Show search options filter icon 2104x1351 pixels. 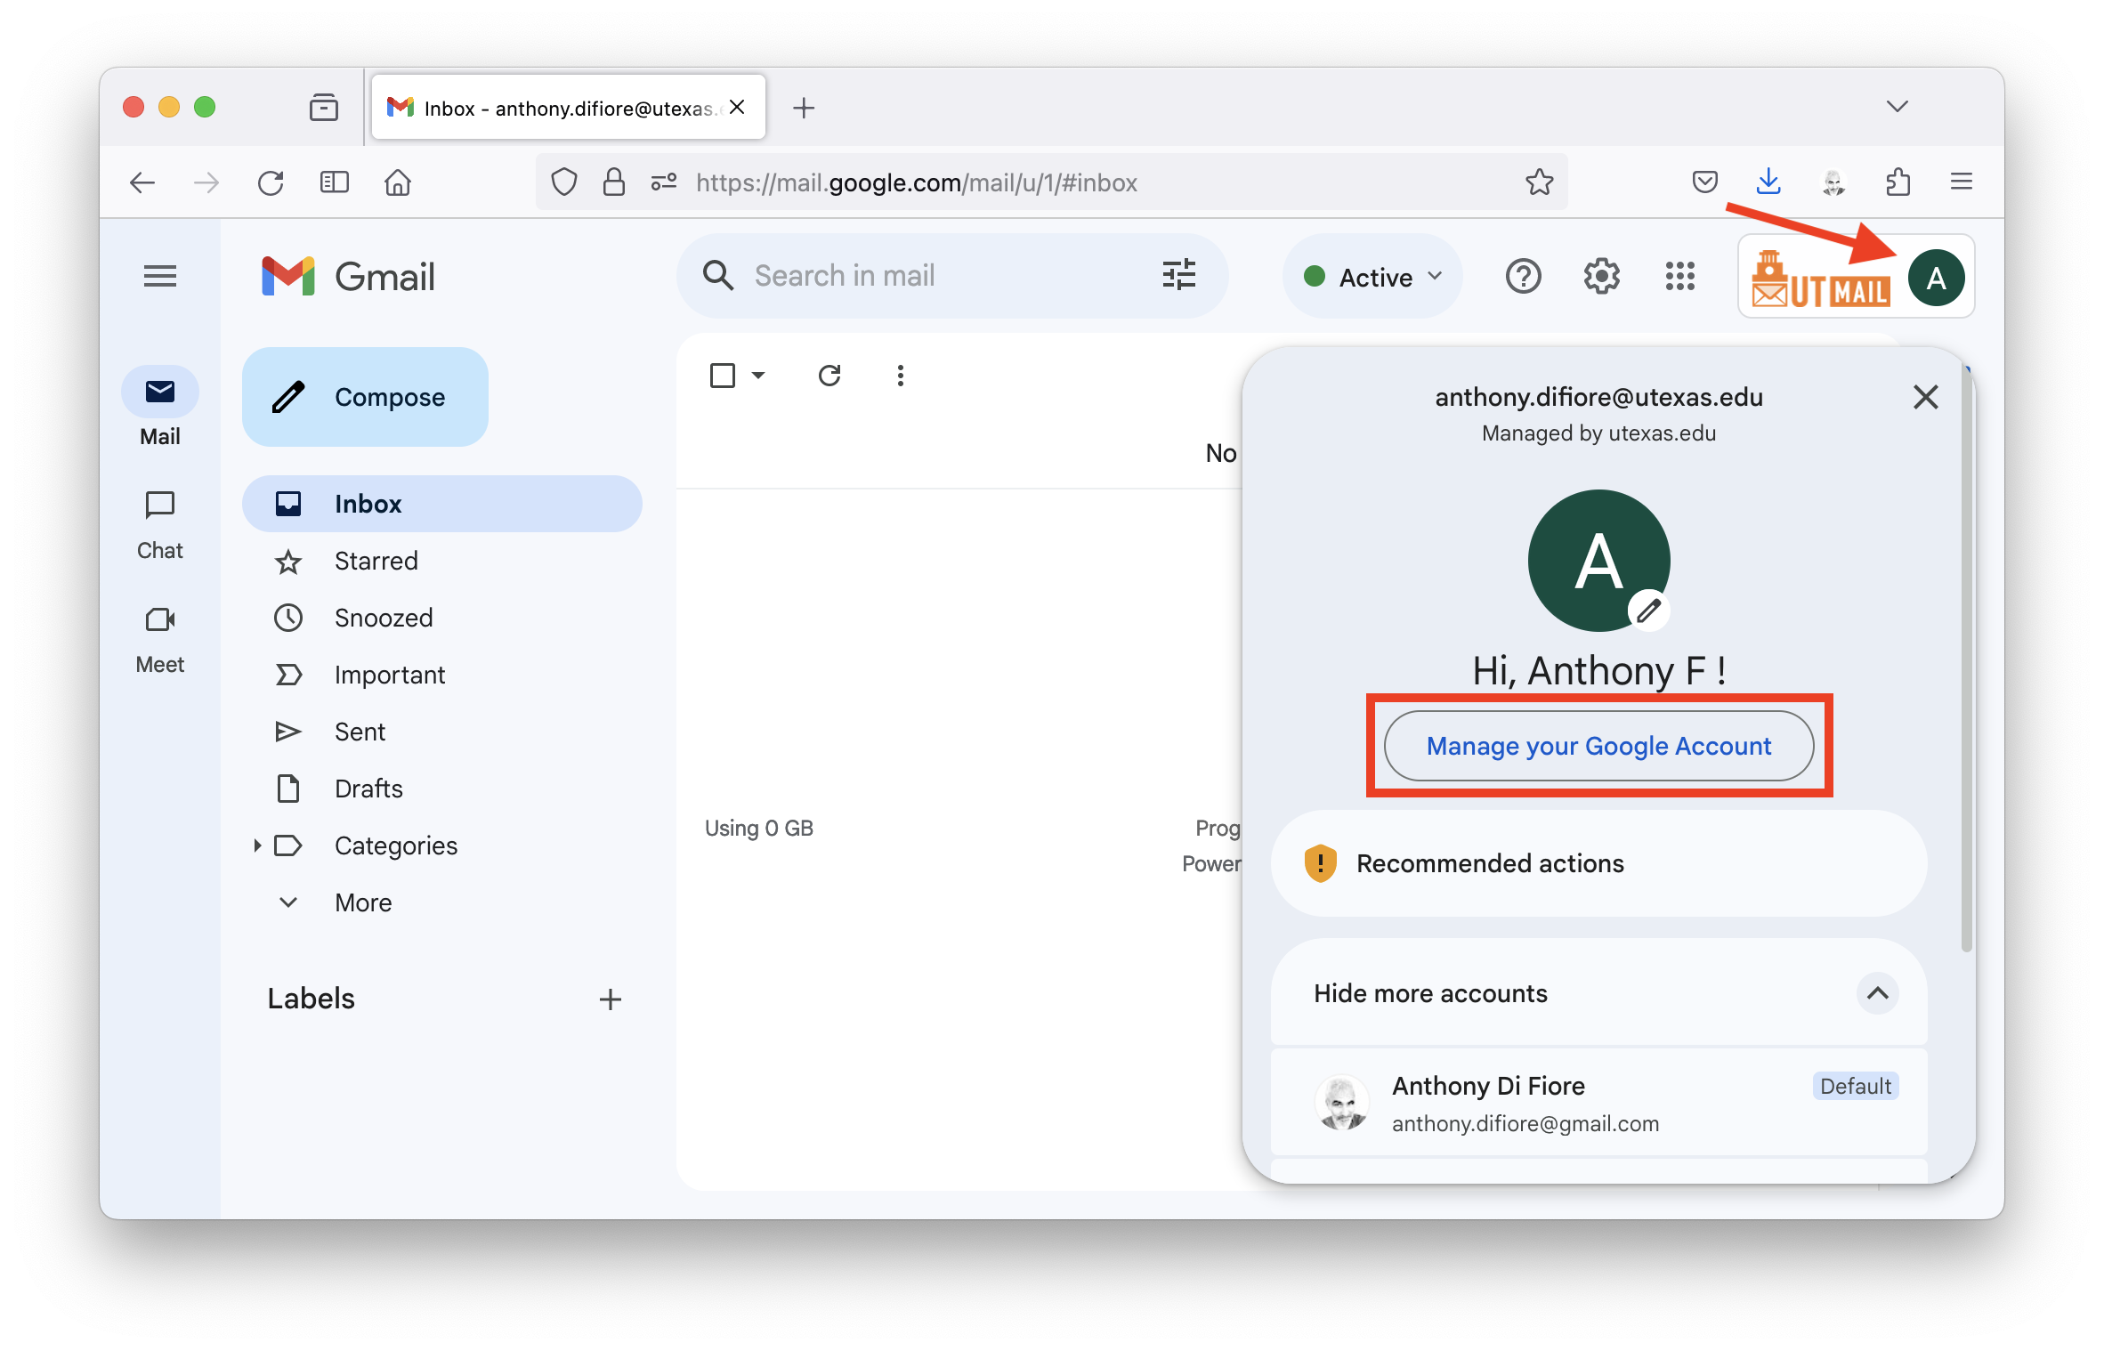1178,275
